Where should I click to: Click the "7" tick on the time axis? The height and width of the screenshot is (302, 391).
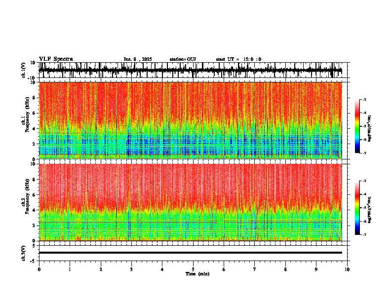pyautogui.click(x=255, y=269)
